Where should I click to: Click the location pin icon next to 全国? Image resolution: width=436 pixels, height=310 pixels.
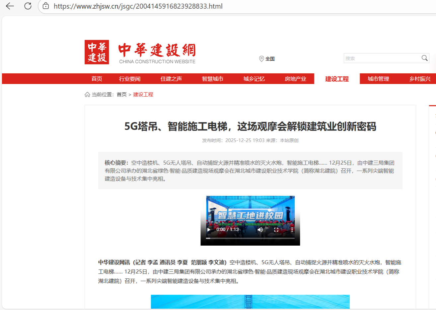pos(261,59)
